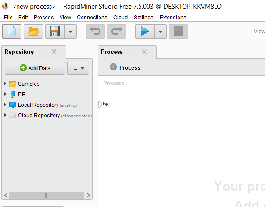Select the Samples folder entry
The image size is (265, 207).
24,84
